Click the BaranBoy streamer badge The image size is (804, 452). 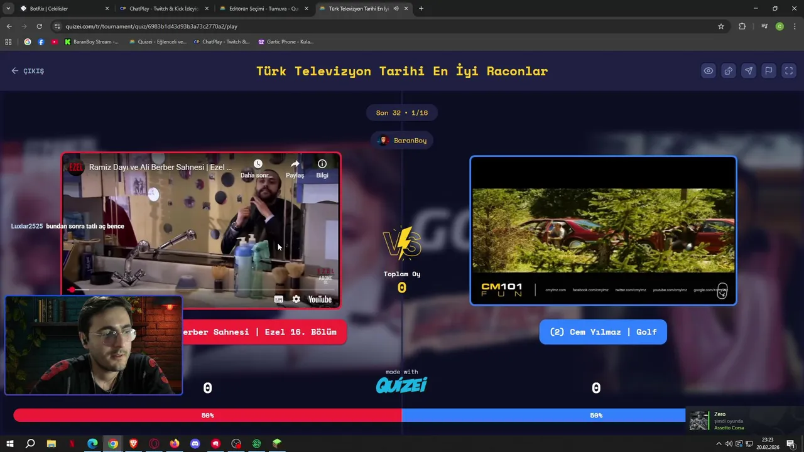(x=403, y=141)
